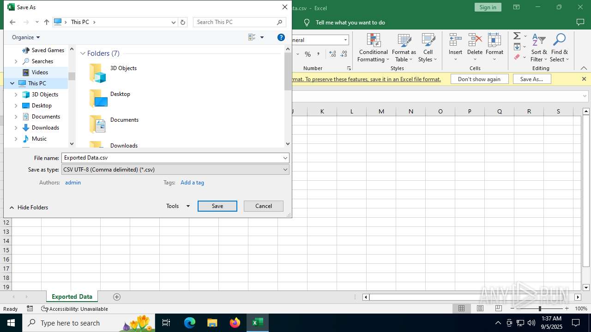Click Conditional Formatting in Excel ribbon
Viewport: 591px width, 332px height.
point(374,48)
